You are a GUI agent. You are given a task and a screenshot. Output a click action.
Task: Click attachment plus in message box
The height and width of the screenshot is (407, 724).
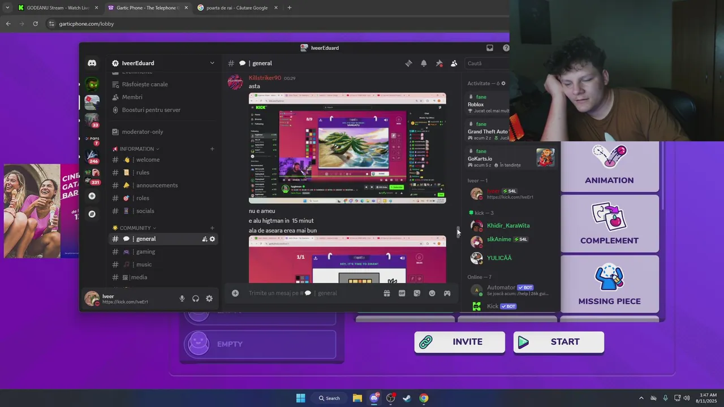[x=235, y=293]
